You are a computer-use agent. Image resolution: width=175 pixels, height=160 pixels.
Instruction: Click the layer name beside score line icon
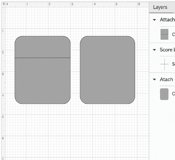[173, 64]
